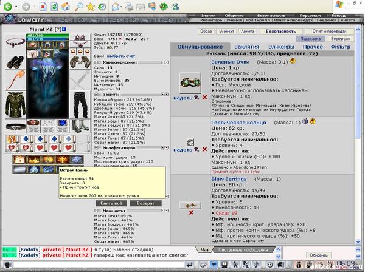Toggle chat sound music-note icon
This screenshot has width=365, height=273.
257,265
